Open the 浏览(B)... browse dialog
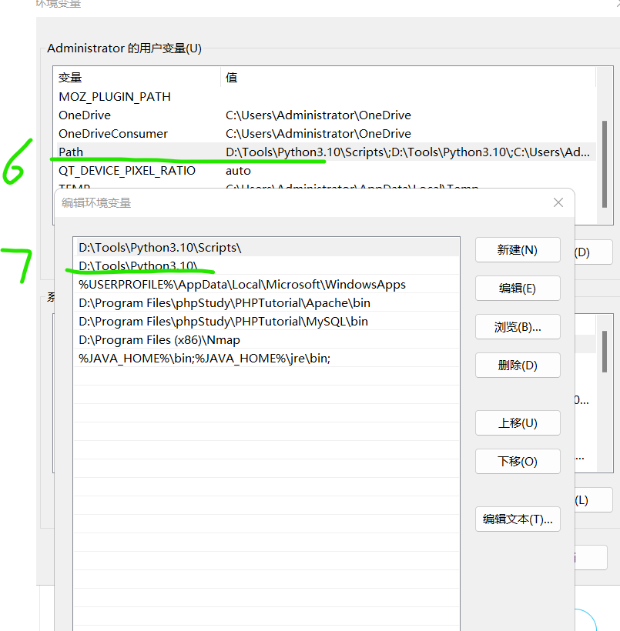620x631 pixels. point(517,326)
